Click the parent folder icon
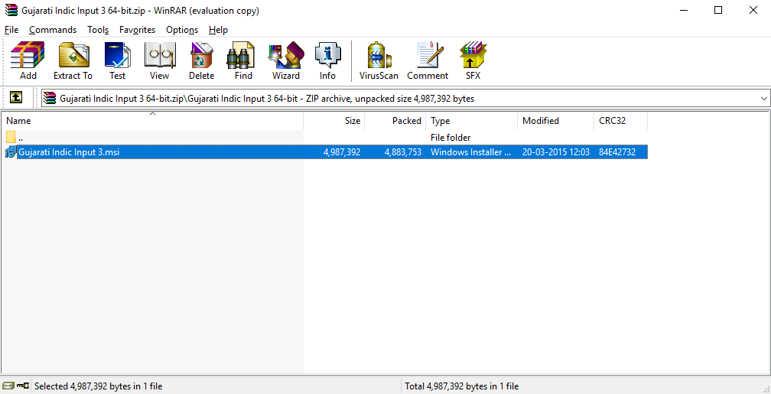This screenshot has height=394, width=771. click(x=11, y=137)
